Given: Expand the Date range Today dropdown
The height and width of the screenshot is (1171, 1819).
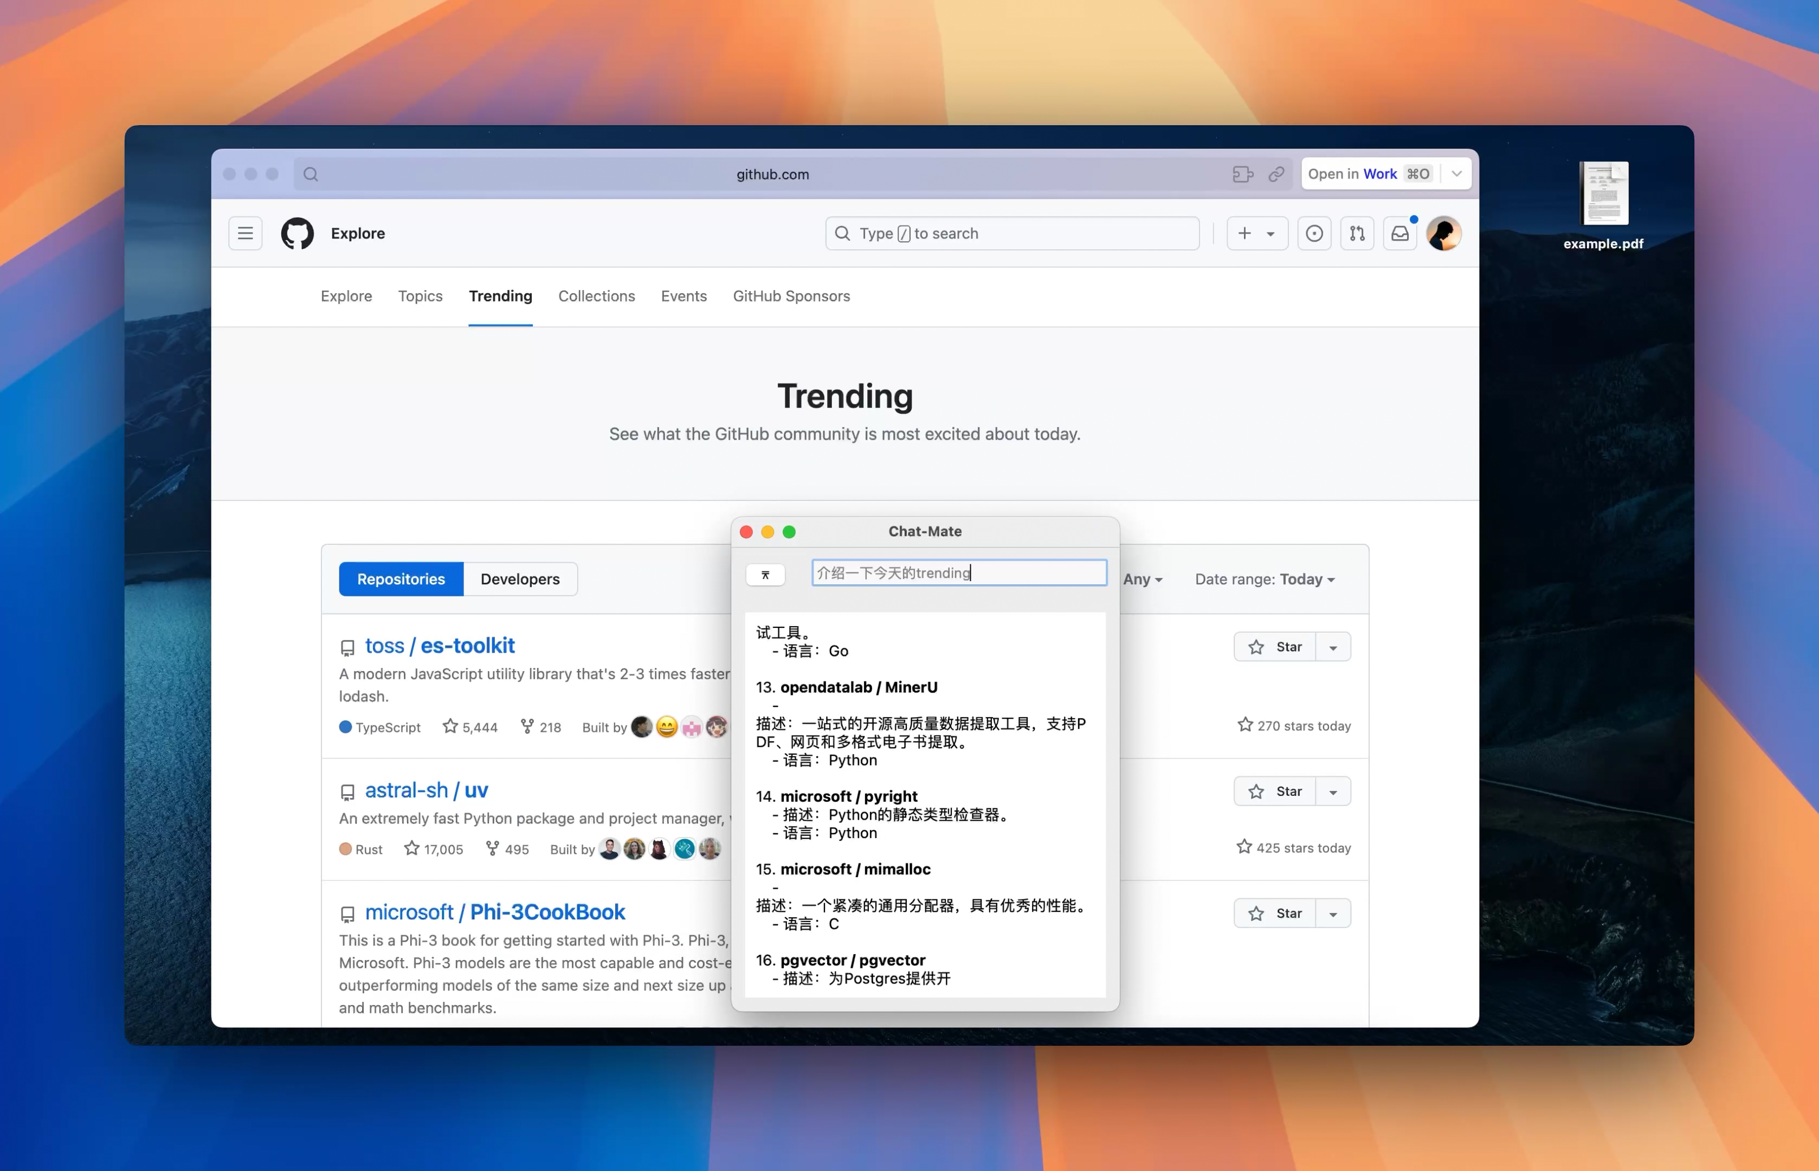Looking at the screenshot, I should (x=1265, y=580).
